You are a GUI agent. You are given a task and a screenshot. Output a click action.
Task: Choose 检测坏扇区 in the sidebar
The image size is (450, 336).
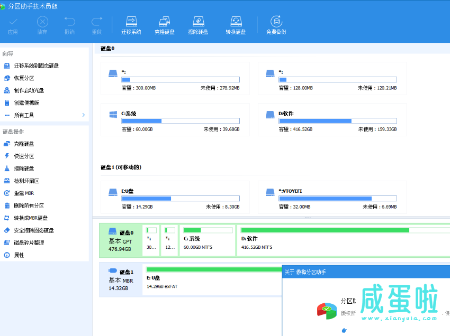point(26,181)
